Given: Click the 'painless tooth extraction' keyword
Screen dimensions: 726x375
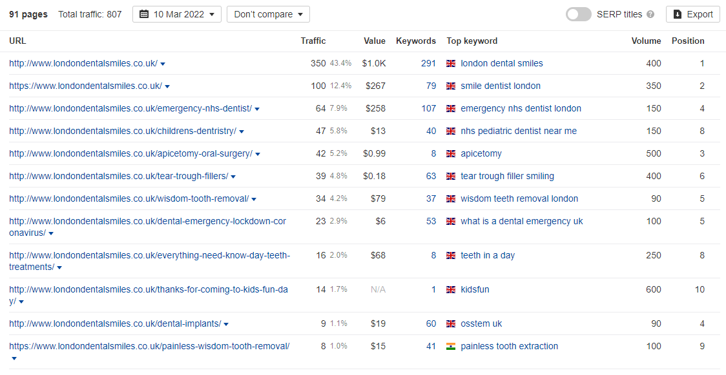Looking at the screenshot, I should 510,347.
